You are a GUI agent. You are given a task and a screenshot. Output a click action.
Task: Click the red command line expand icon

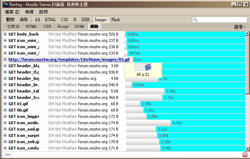tap(245, 155)
